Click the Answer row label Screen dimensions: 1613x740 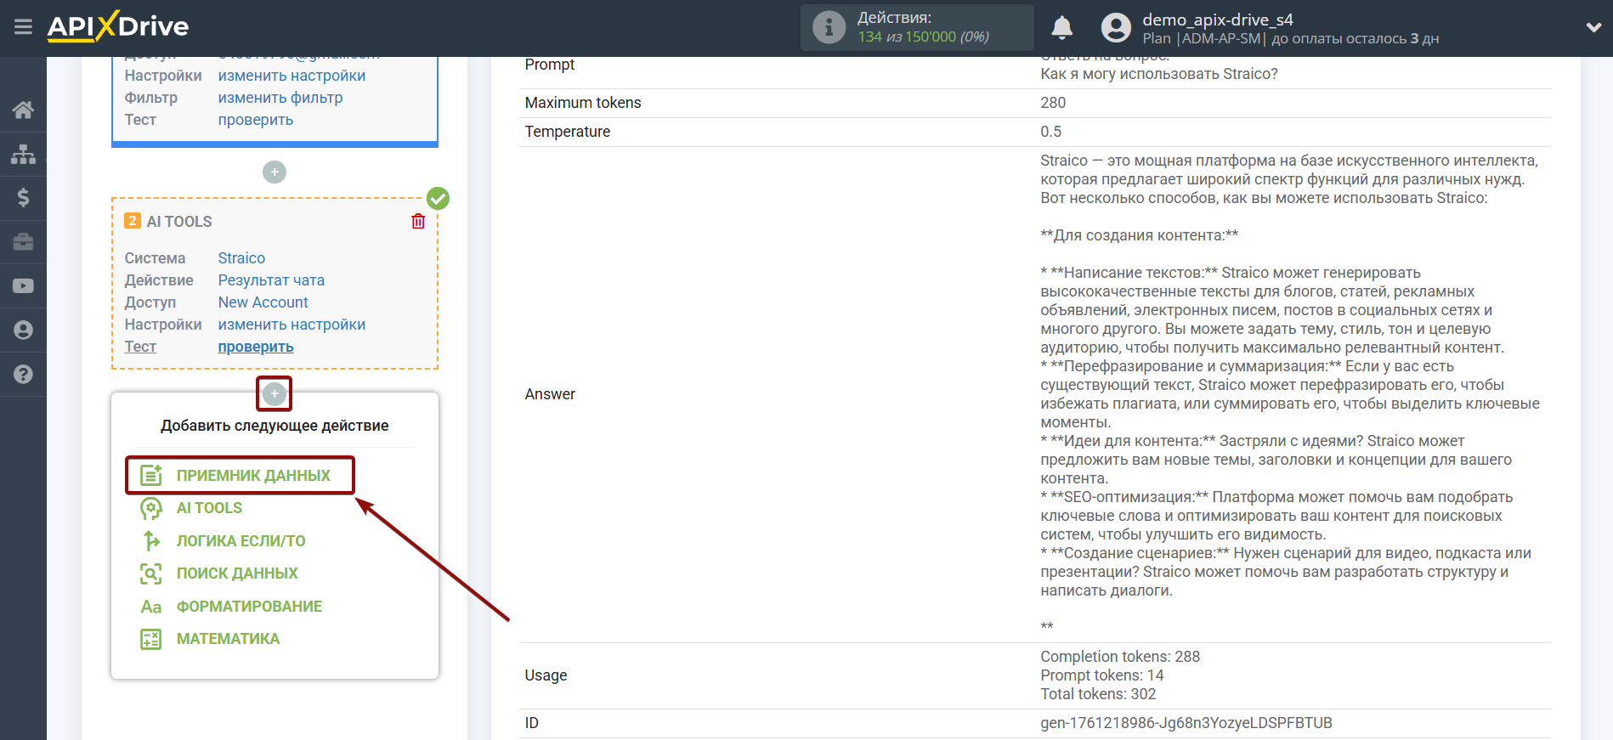[550, 394]
